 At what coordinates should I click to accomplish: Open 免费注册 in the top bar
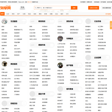coord(89,2)
